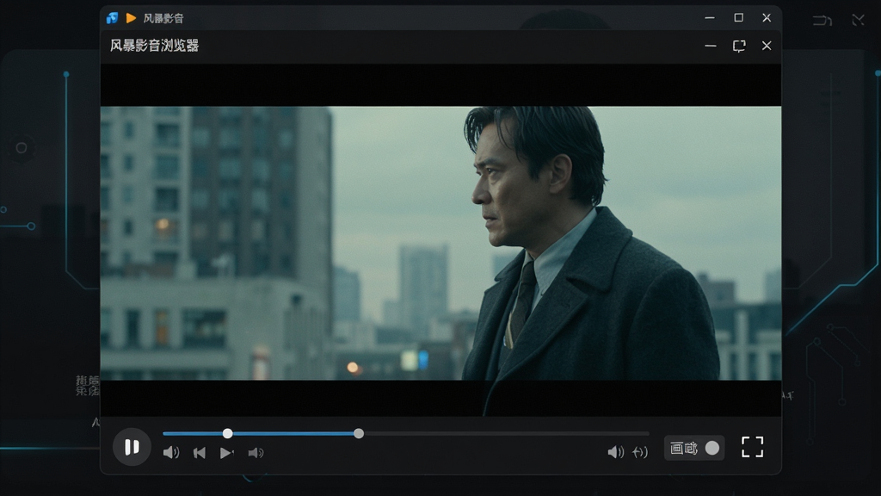Click the speaker icon left of the 画感 toggle group

616,451
